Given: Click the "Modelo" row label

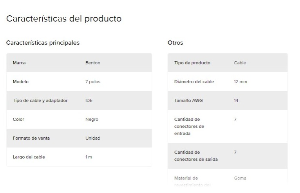Looking at the screenshot, I should point(21,82).
